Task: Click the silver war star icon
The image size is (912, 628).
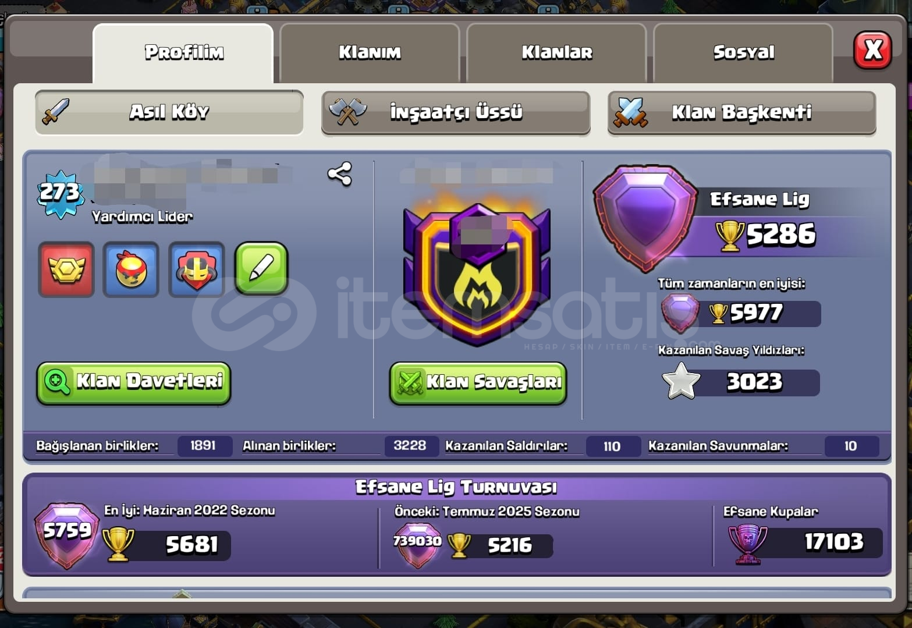Action: tap(681, 382)
